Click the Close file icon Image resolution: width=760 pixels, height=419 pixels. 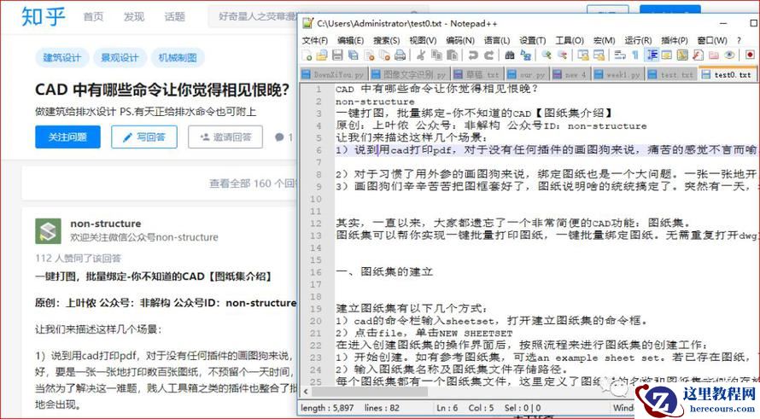click(x=369, y=55)
